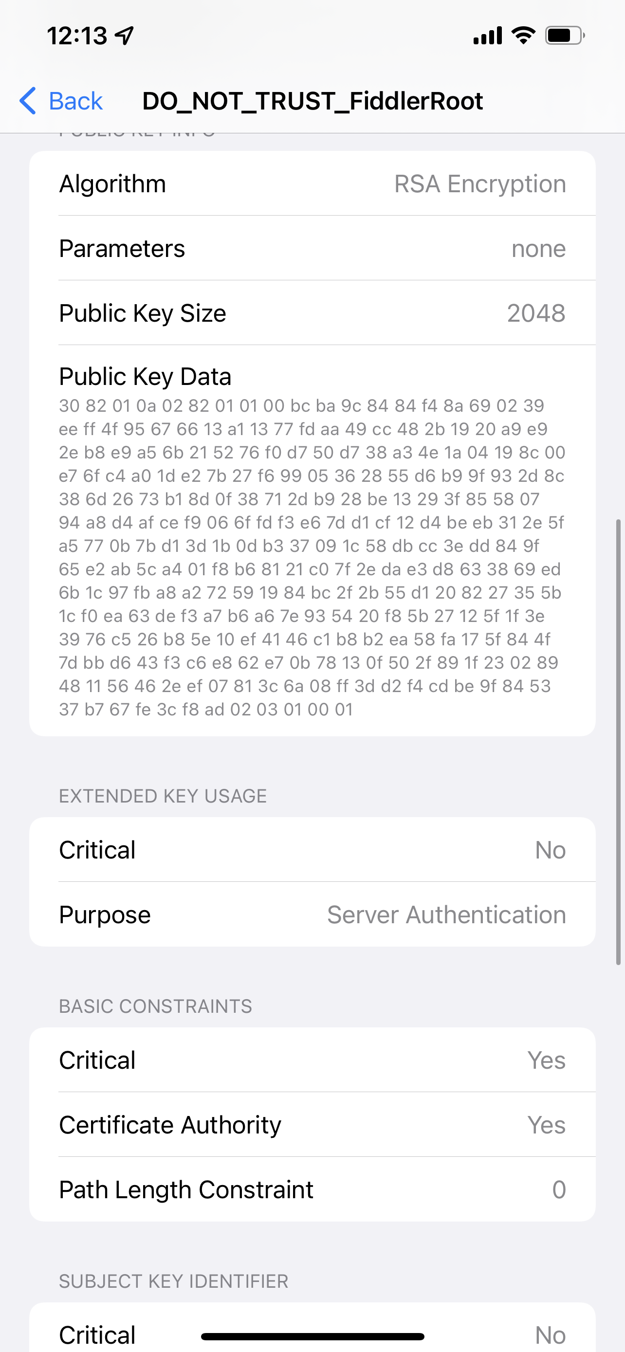
Task: Tap the location arrow beside the time
Action: pyautogui.click(x=125, y=36)
